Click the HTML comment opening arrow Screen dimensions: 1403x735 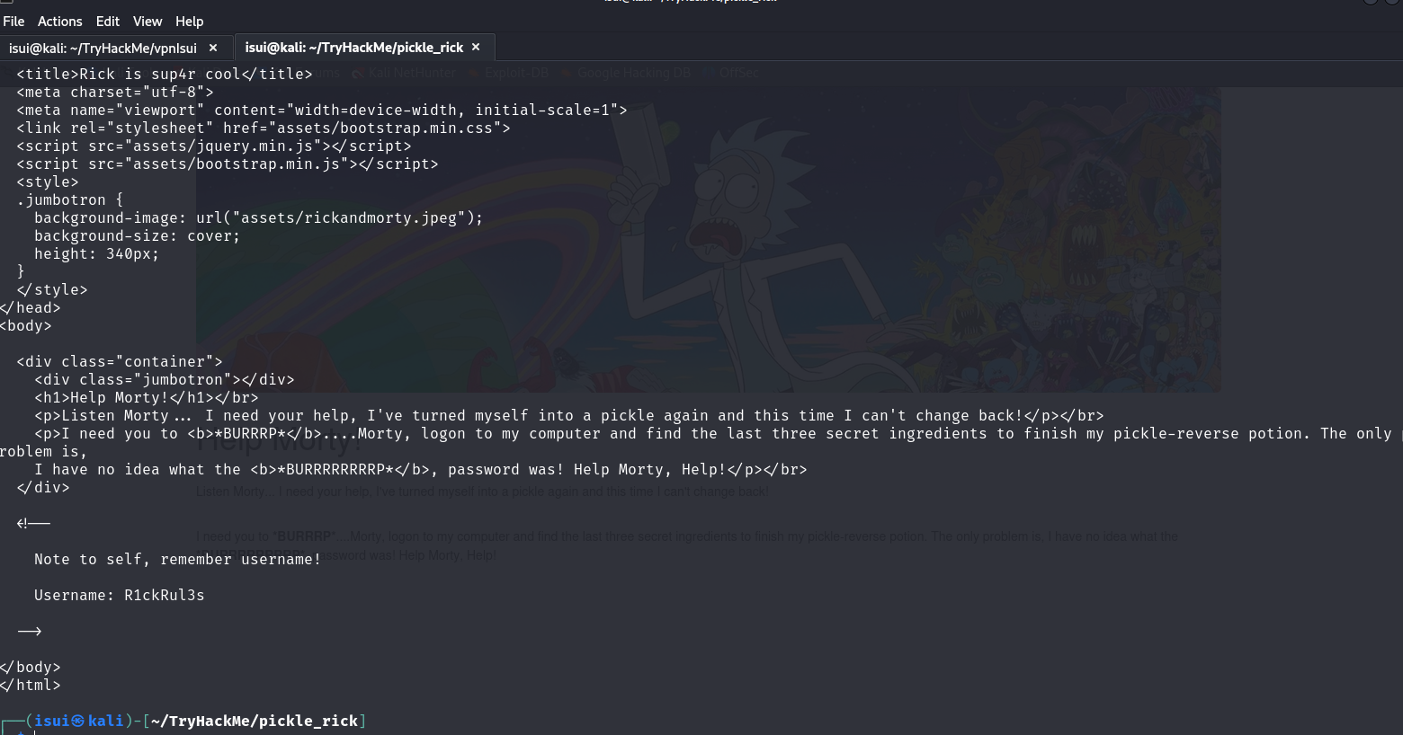pos(33,523)
